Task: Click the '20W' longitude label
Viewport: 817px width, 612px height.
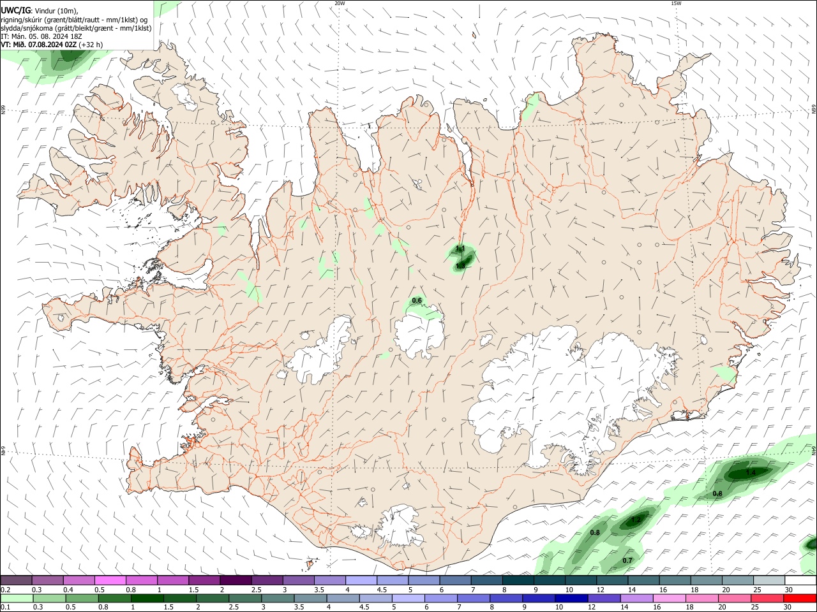Action: click(x=340, y=3)
